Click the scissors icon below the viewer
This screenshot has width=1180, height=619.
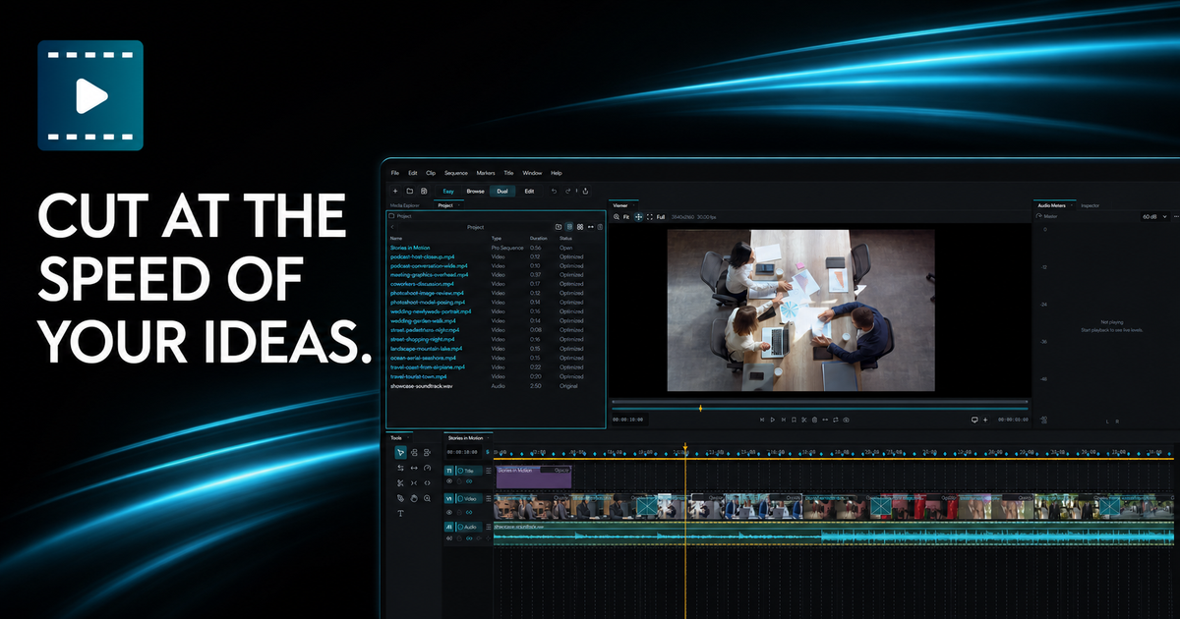(804, 420)
